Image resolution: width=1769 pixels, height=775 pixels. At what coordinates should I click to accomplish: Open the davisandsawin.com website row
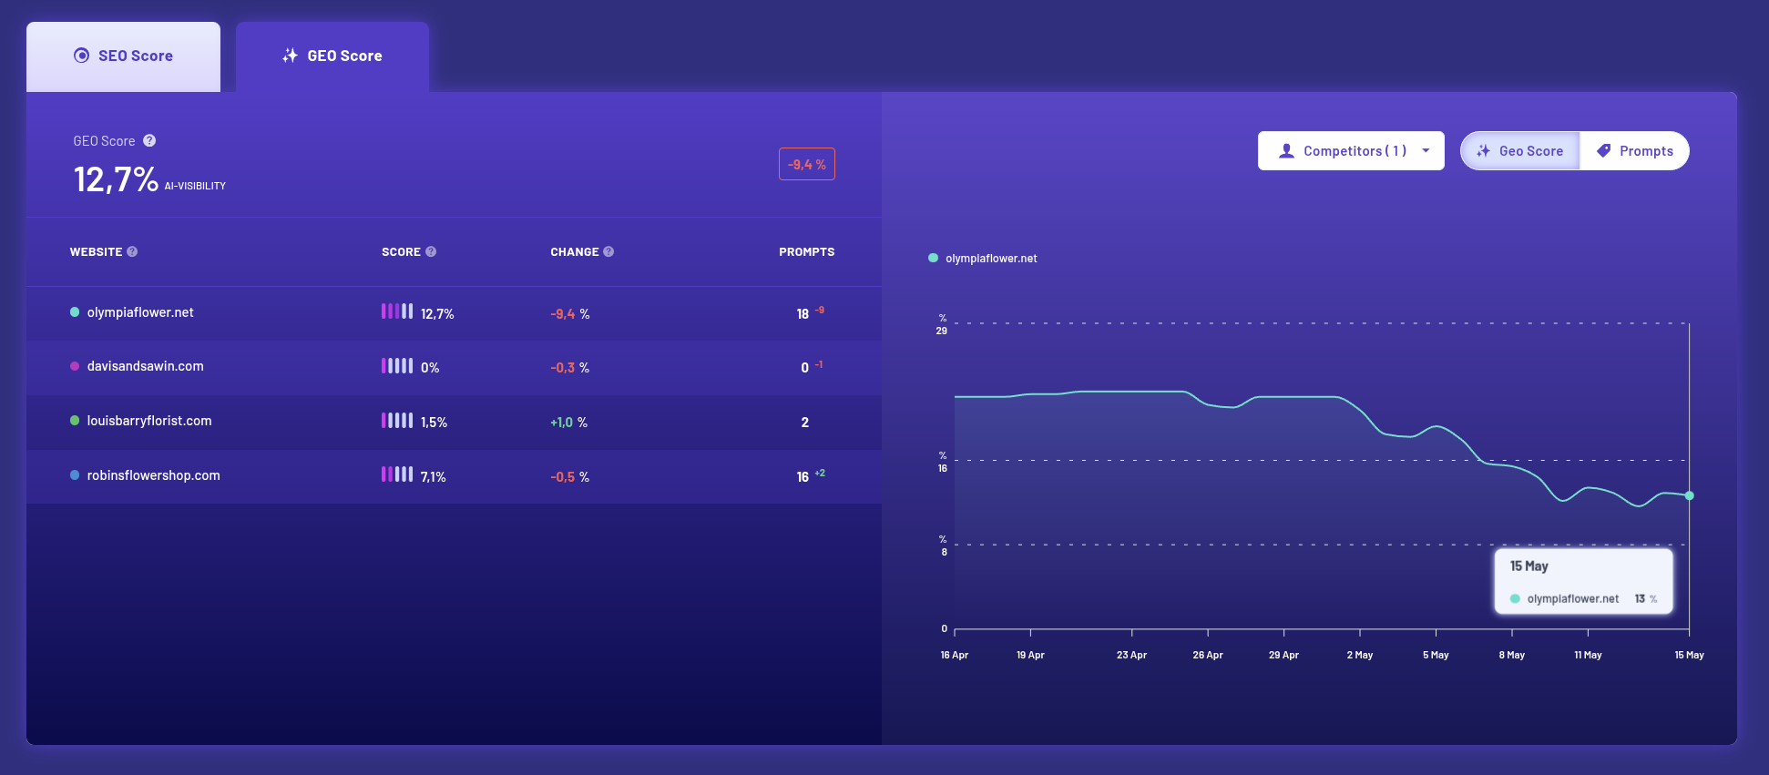tap(454, 367)
